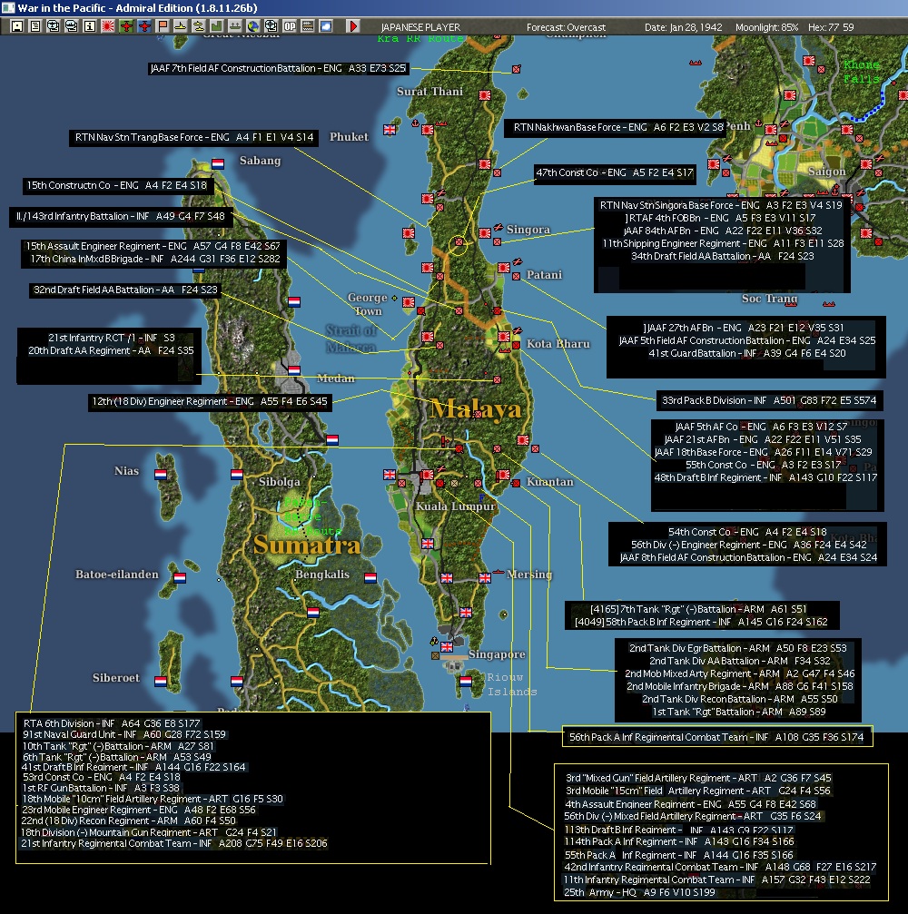The image size is (908, 914).
Task: Click the OP toolbar button
Action: coord(290,26)
